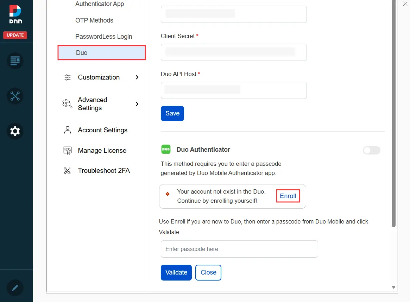
Task: Open the Content menu icon in sidebar
Action: 15,61
